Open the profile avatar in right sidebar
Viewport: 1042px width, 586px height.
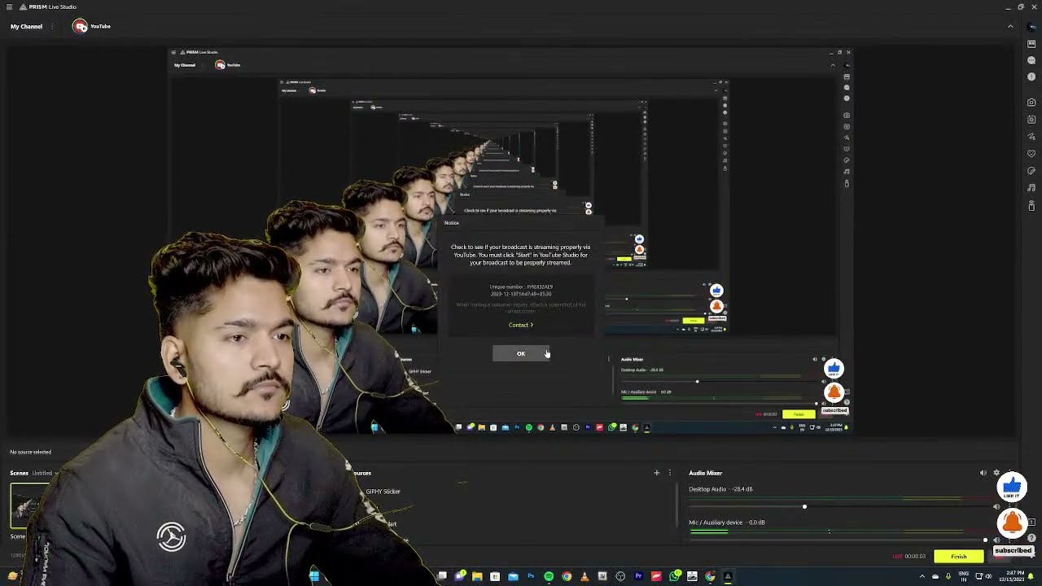[x=1031, y=26]
